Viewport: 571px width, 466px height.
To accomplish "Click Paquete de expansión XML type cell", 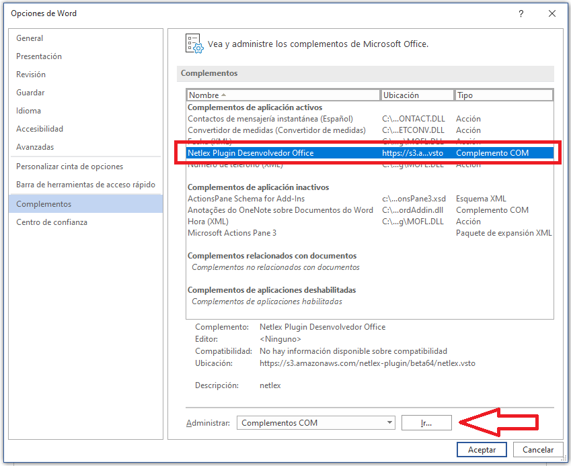I will pyautogui.click(x=504, y=233).
